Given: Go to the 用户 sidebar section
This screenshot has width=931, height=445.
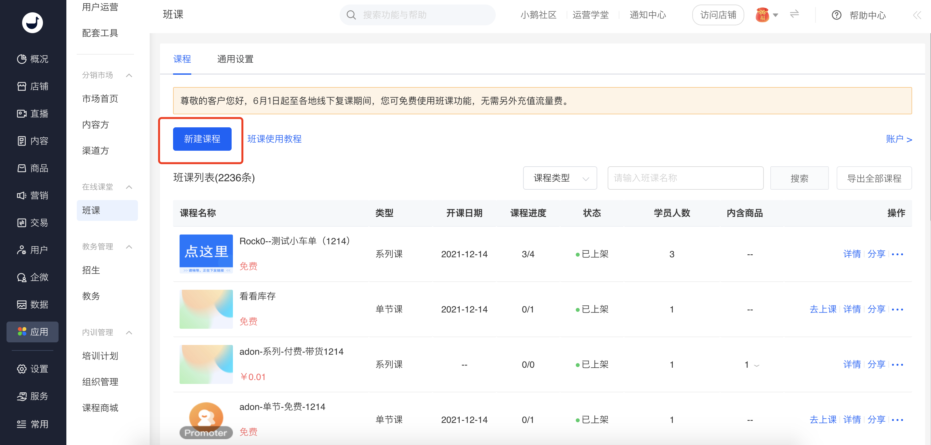Looking at the screenshot, I should coord(33,250).
